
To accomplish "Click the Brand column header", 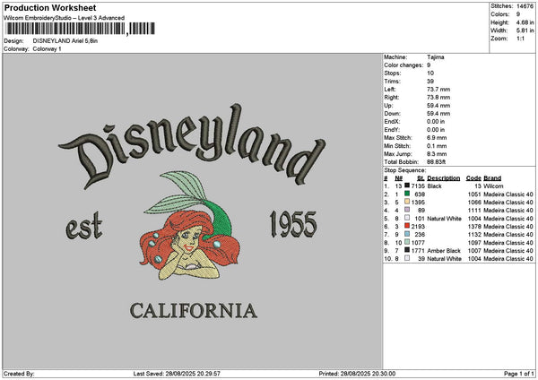I will click(492, 178).
